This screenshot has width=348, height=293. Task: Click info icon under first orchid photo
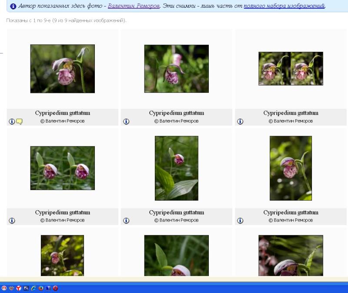(x=12, y=122)
